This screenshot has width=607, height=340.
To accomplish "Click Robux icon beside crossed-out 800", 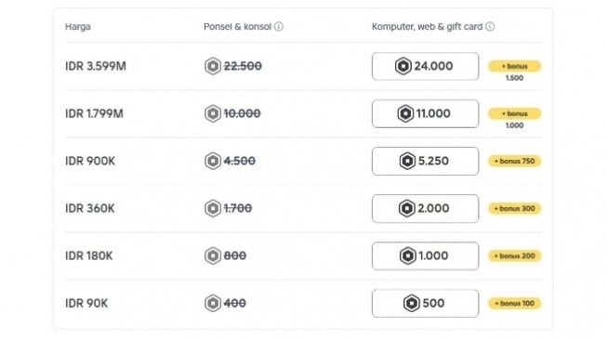I will [x=213, y=255].
